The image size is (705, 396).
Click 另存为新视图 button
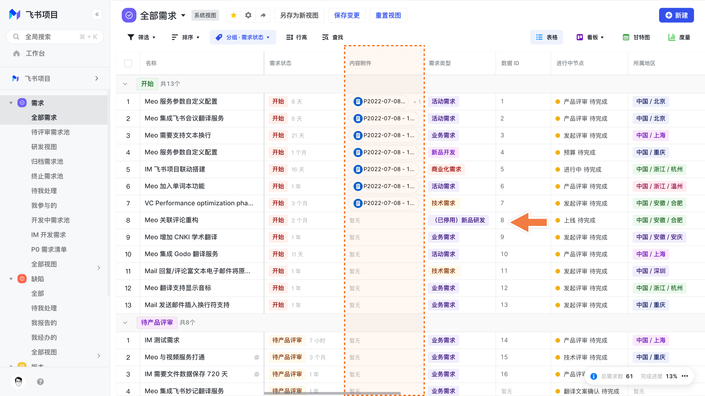[299, 15]
